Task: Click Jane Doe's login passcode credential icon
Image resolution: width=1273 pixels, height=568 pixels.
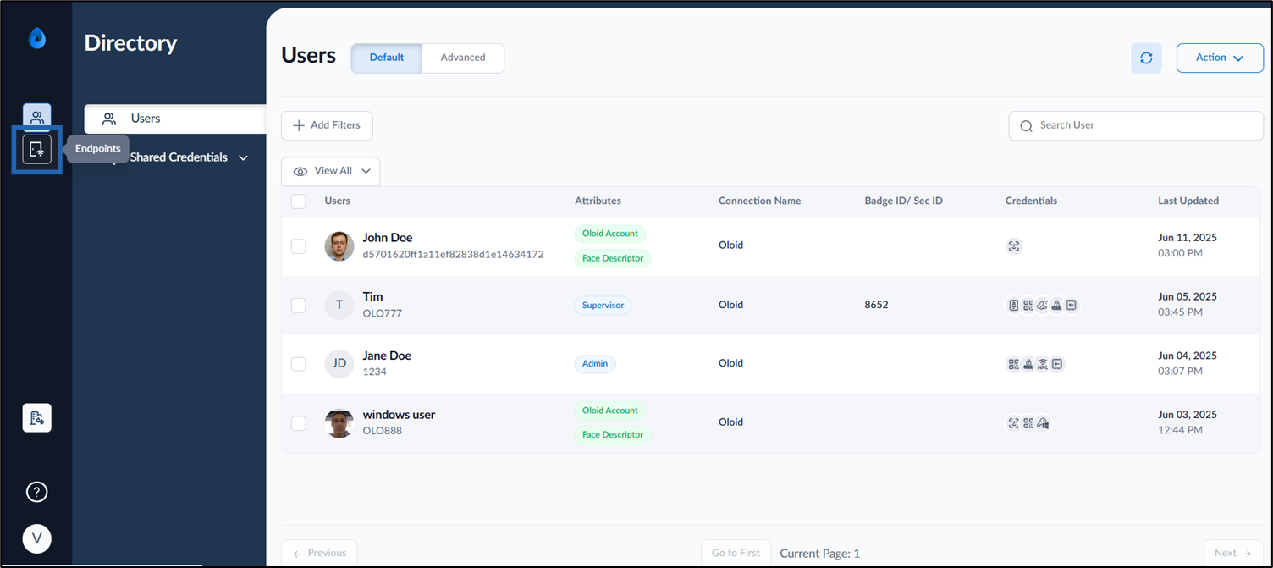Action: click(1056, 364)
